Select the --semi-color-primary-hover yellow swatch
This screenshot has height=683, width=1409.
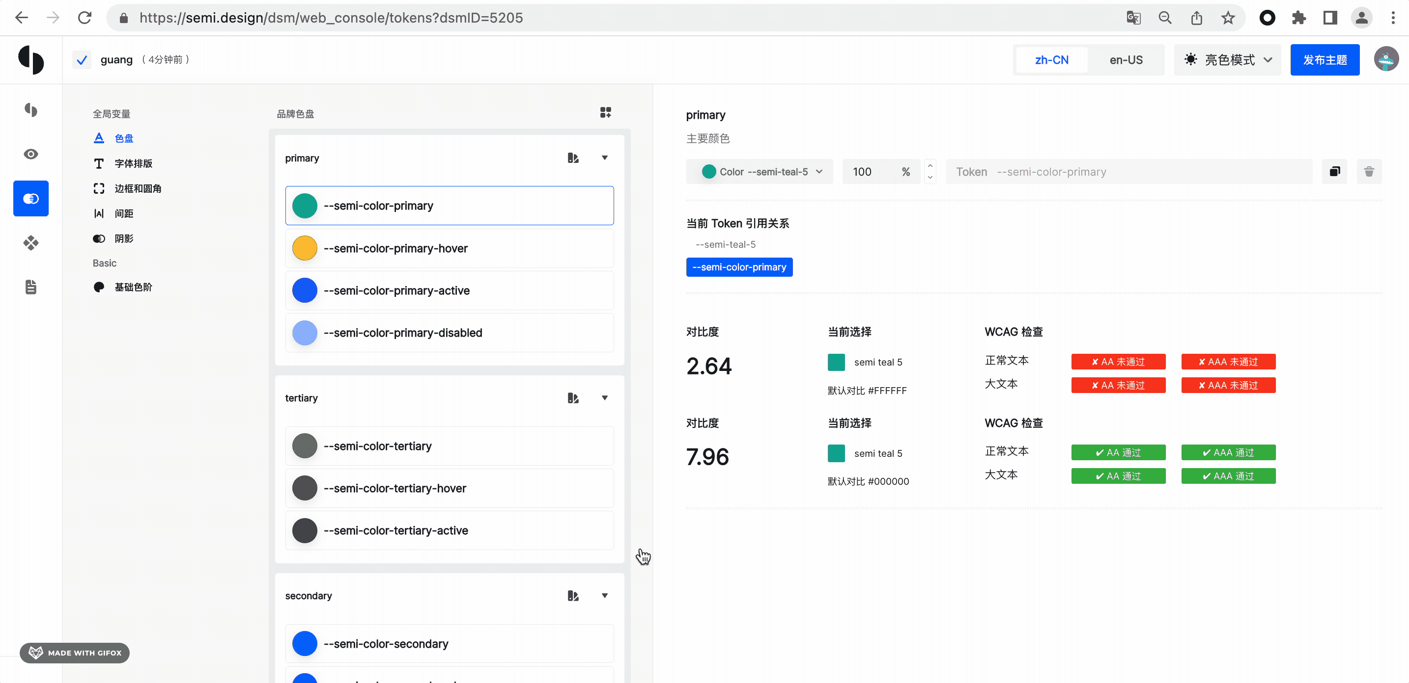click(305, 248)
